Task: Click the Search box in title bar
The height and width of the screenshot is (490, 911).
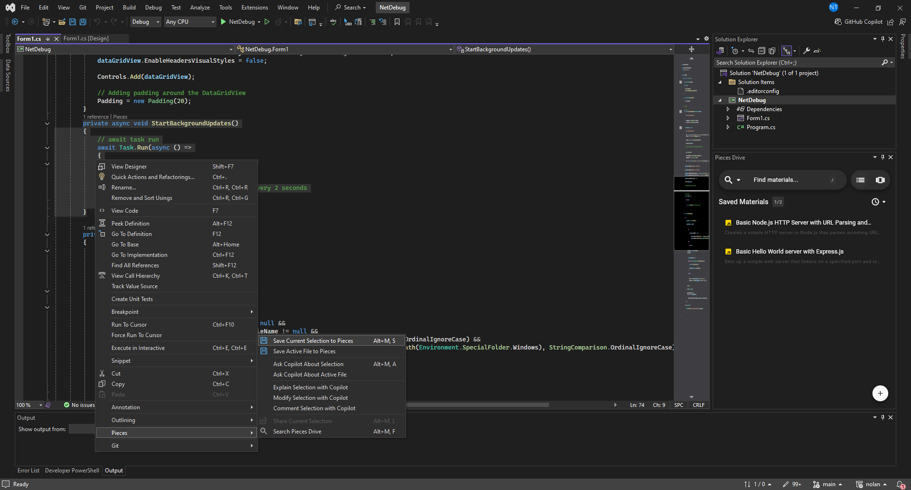Action: click(351, 8)
